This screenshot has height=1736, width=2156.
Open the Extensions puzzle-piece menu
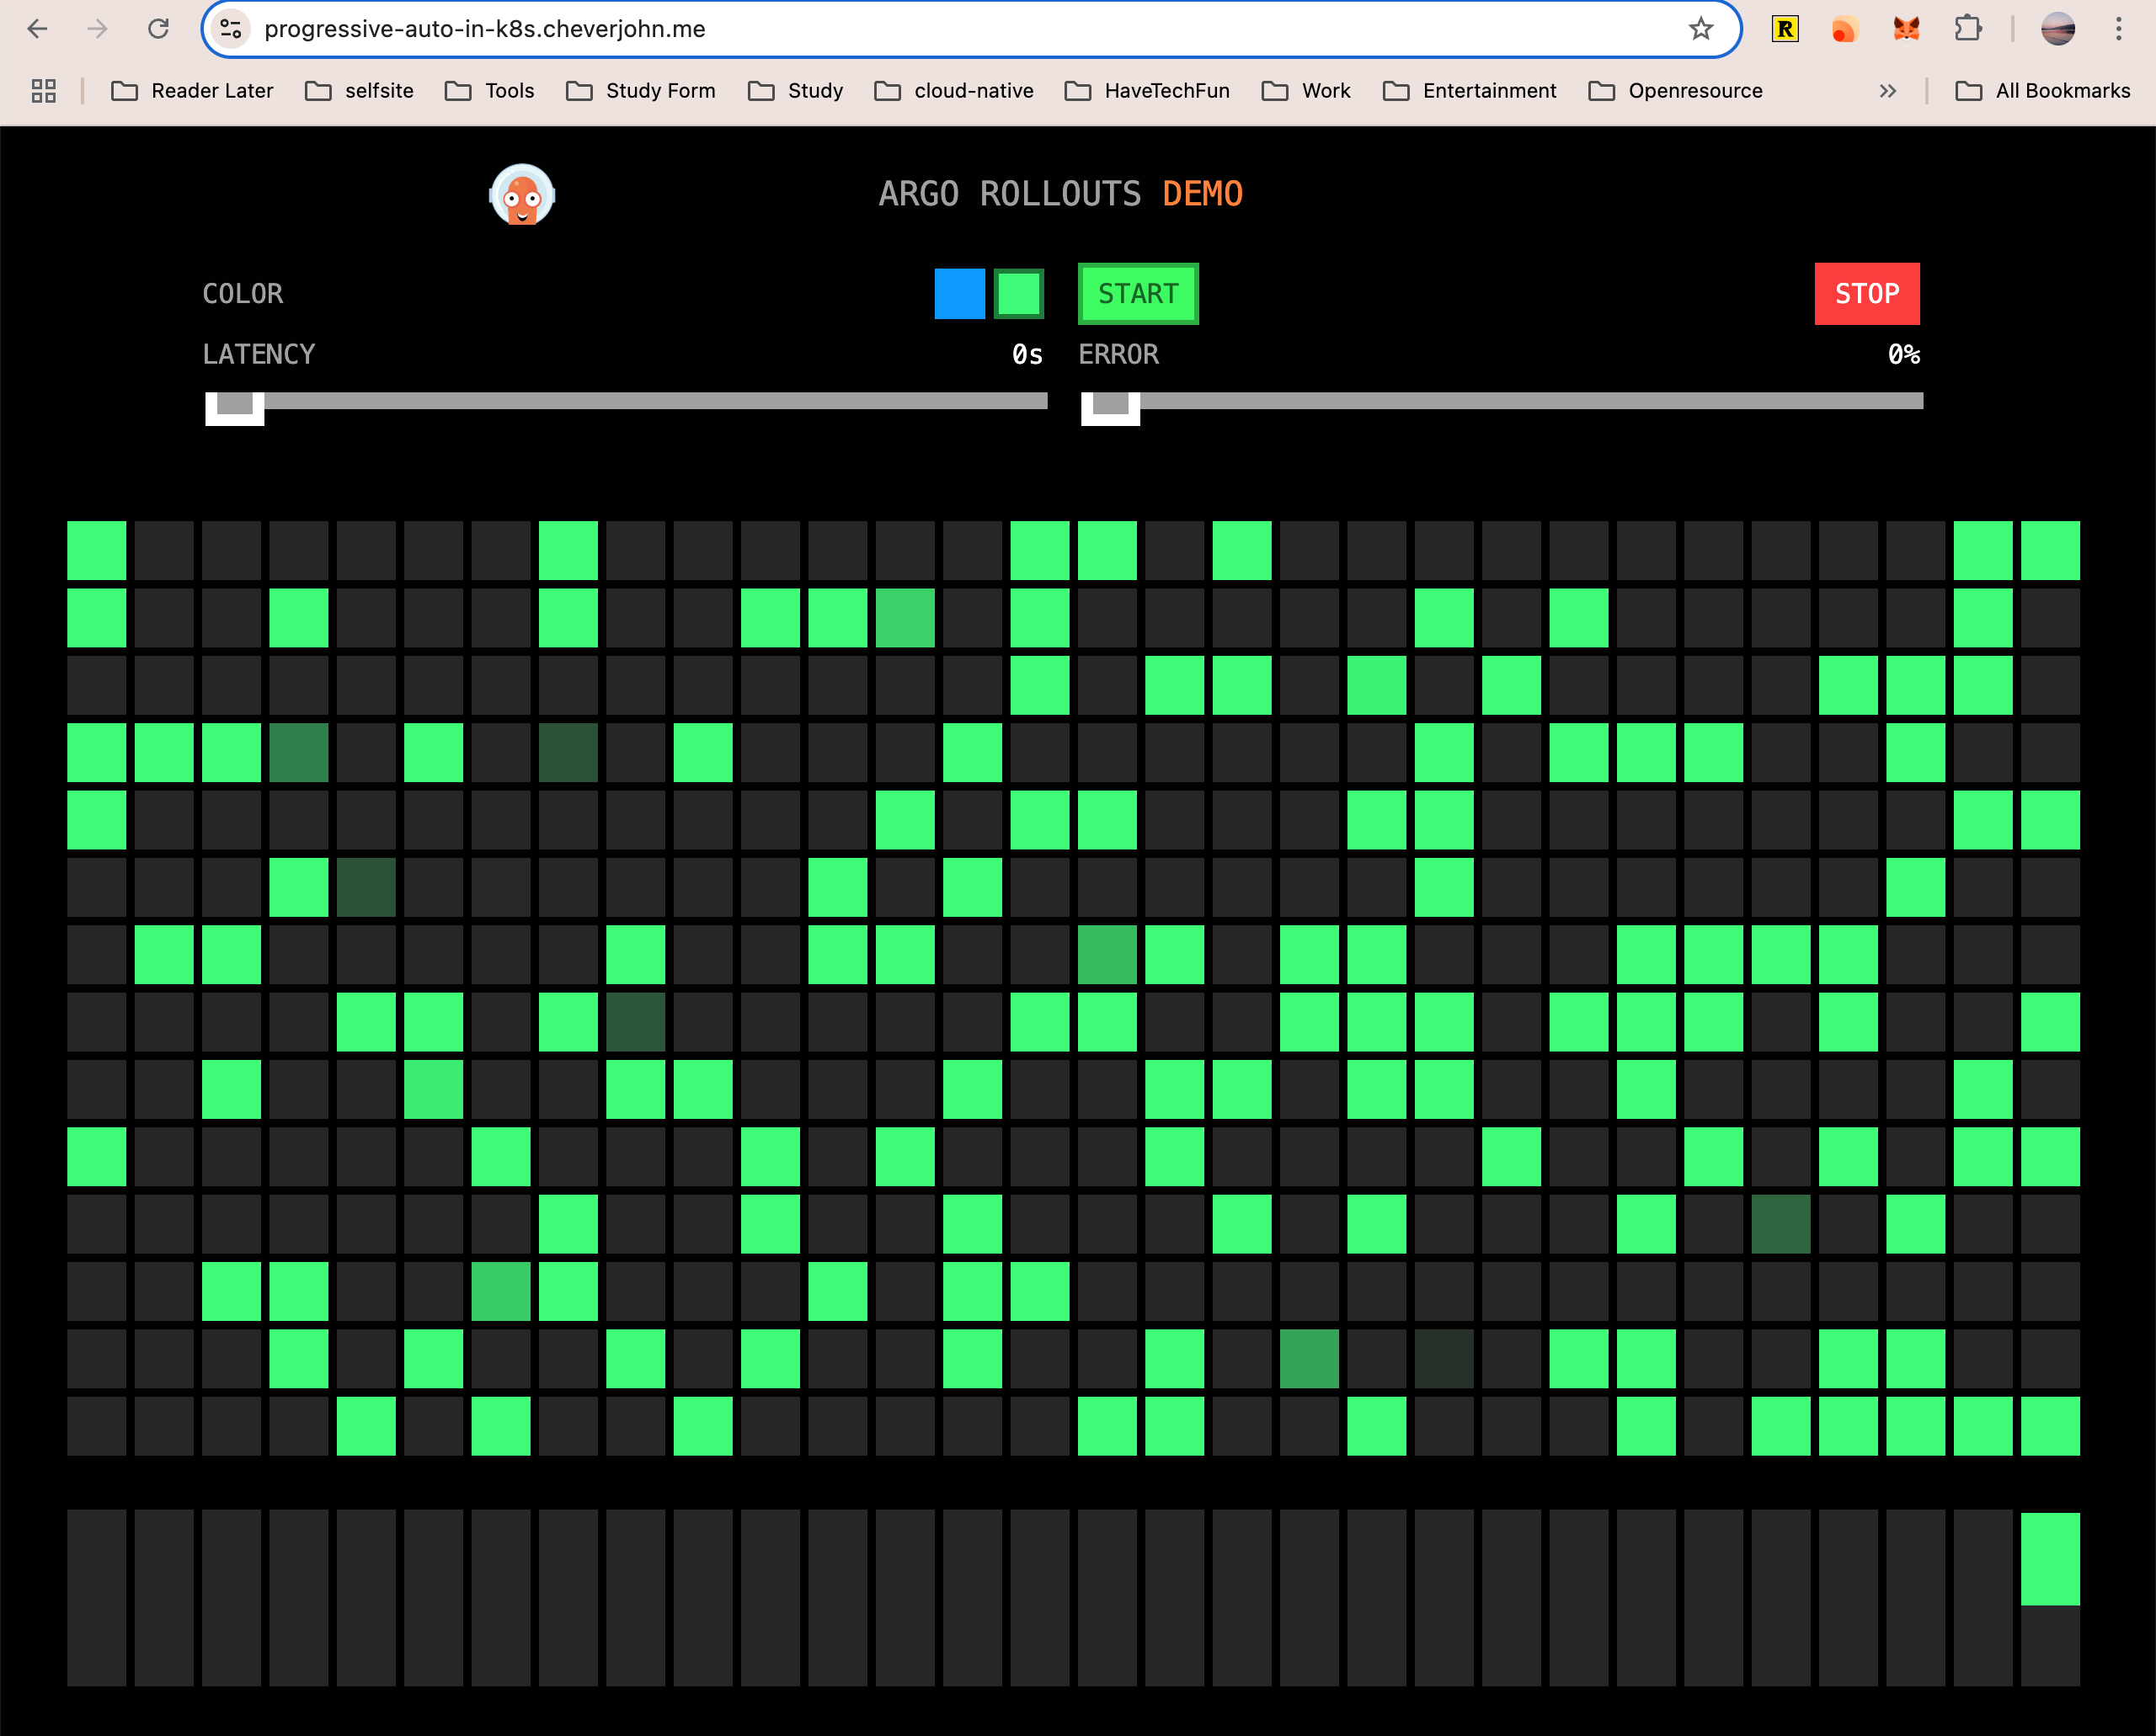coord(1968,29)
